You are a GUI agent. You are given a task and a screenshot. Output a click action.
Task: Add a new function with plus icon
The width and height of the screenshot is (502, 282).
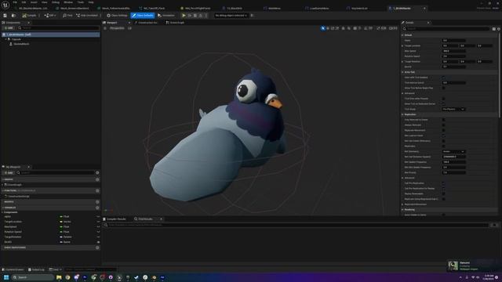click(97, 191)
